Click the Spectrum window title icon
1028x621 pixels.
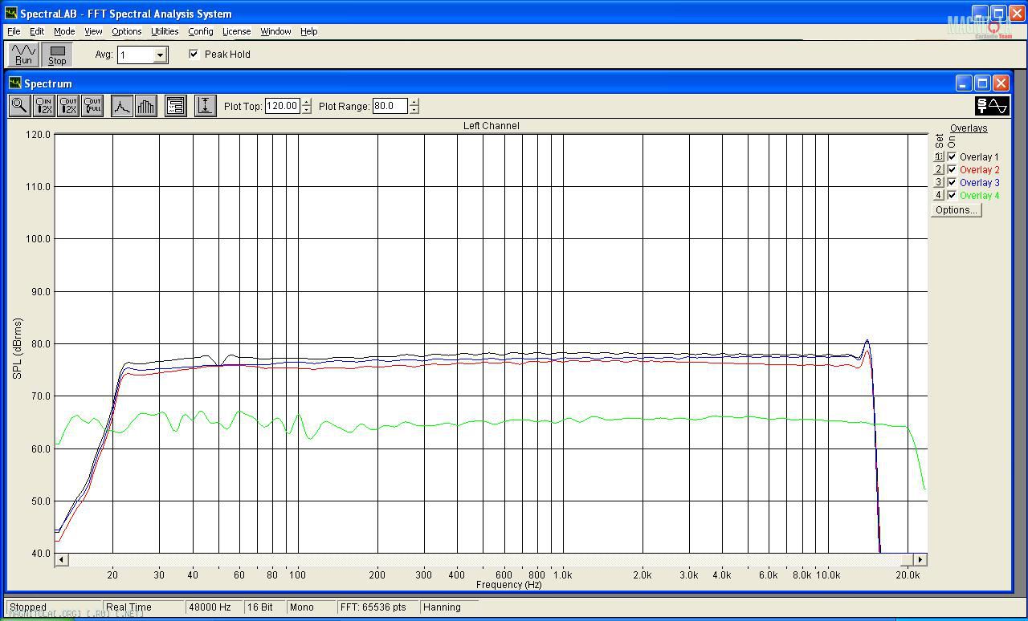[14, 83]
